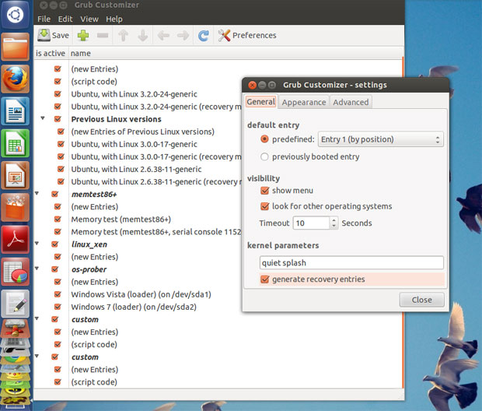
Task: Open the Adobe Reader launcher icon
Action: 16,240
